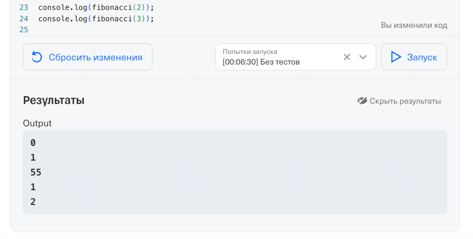Click code line 23 console.log(fibonacci(2))
This screenshot has width=473, height=239.
(x=96, y=7)
